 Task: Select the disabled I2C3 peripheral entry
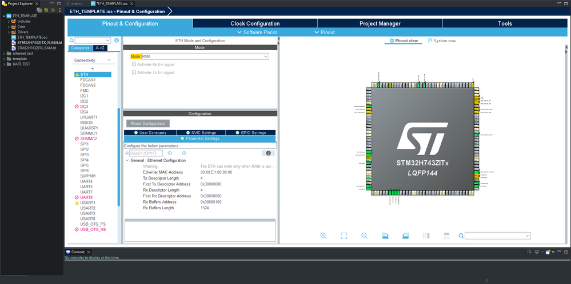point(81,107)
